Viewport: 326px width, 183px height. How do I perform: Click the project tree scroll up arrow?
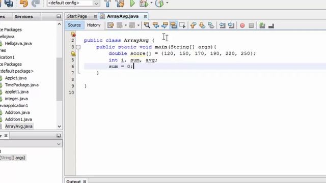(x=59, y=24)
